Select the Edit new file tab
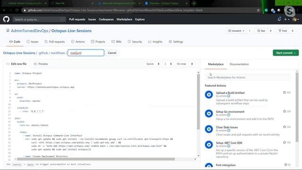Image resolution: width=302 pixels, height=170 pixels. coord(17,64)
